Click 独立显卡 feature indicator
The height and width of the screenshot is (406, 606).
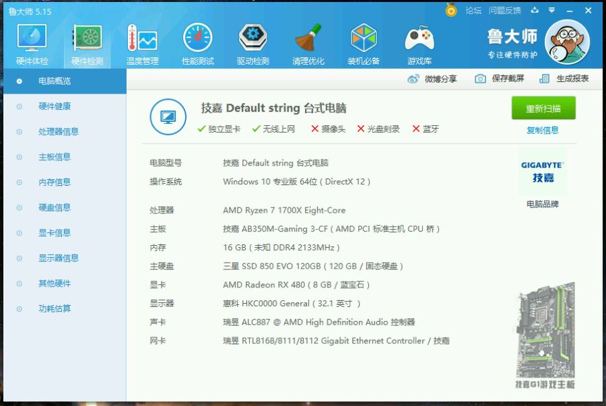(x=219, y=129)
